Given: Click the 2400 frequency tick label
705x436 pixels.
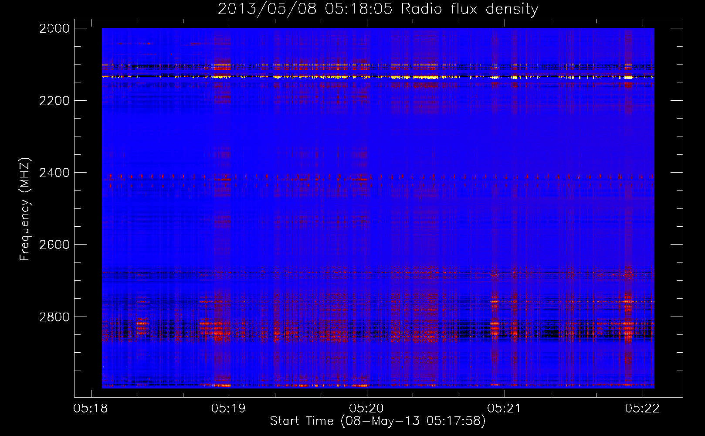Looking at the screenshot, I should pos(54,173).
